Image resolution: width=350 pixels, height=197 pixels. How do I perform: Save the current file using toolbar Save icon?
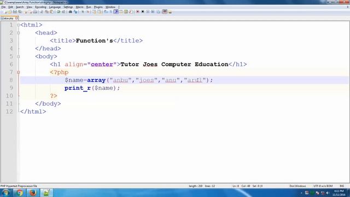click(15, 11)
